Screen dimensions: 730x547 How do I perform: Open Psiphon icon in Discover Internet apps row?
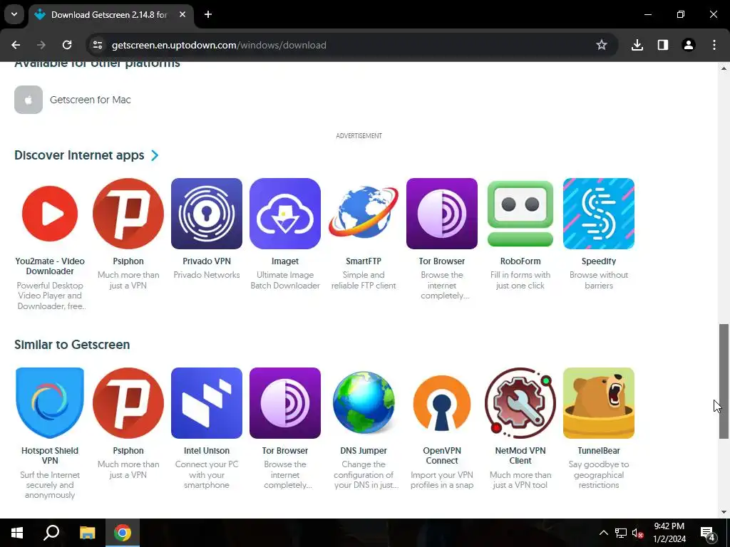(128, 214)
